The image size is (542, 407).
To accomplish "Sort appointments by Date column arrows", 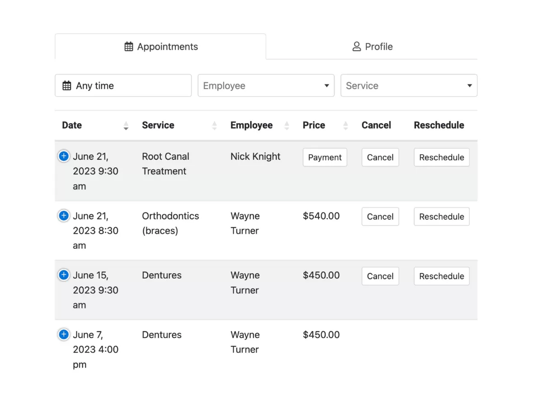I will (126, 126).
